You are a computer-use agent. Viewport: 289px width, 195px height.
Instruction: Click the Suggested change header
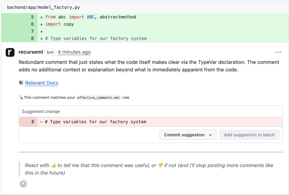pyautogui.click(x=41, y=112)
